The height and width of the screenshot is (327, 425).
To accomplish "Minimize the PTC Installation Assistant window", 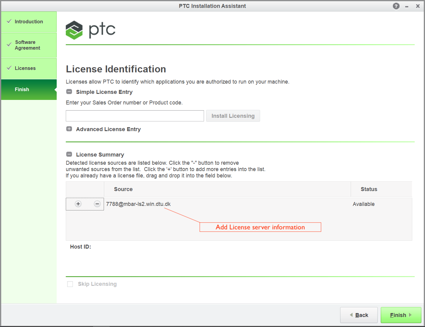I will [407, 6].
